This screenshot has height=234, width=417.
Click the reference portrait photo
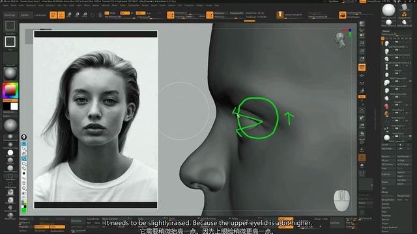click(96, 120)
